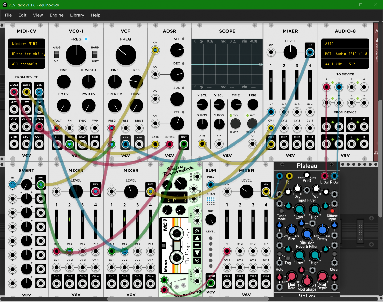
Task: Toggle the INT/EXT trigger button on SCOPE
Action: (x=252, y=124)
